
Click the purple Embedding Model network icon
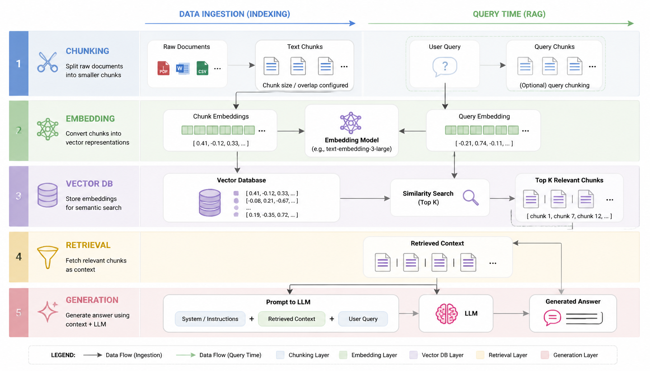(x=350, y=123)
